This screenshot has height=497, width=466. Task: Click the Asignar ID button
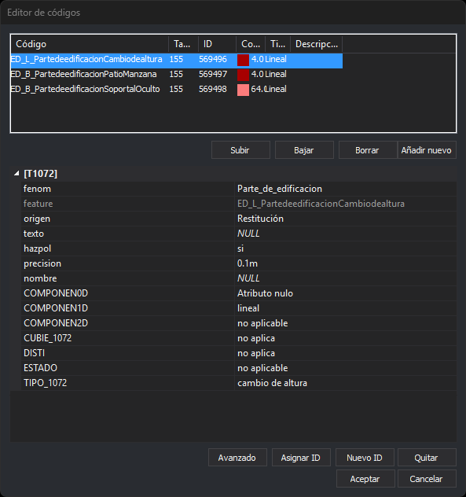[301, 458]
